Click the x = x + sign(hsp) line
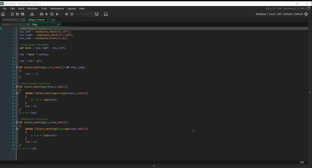312x168 pixels. (44, 100)
